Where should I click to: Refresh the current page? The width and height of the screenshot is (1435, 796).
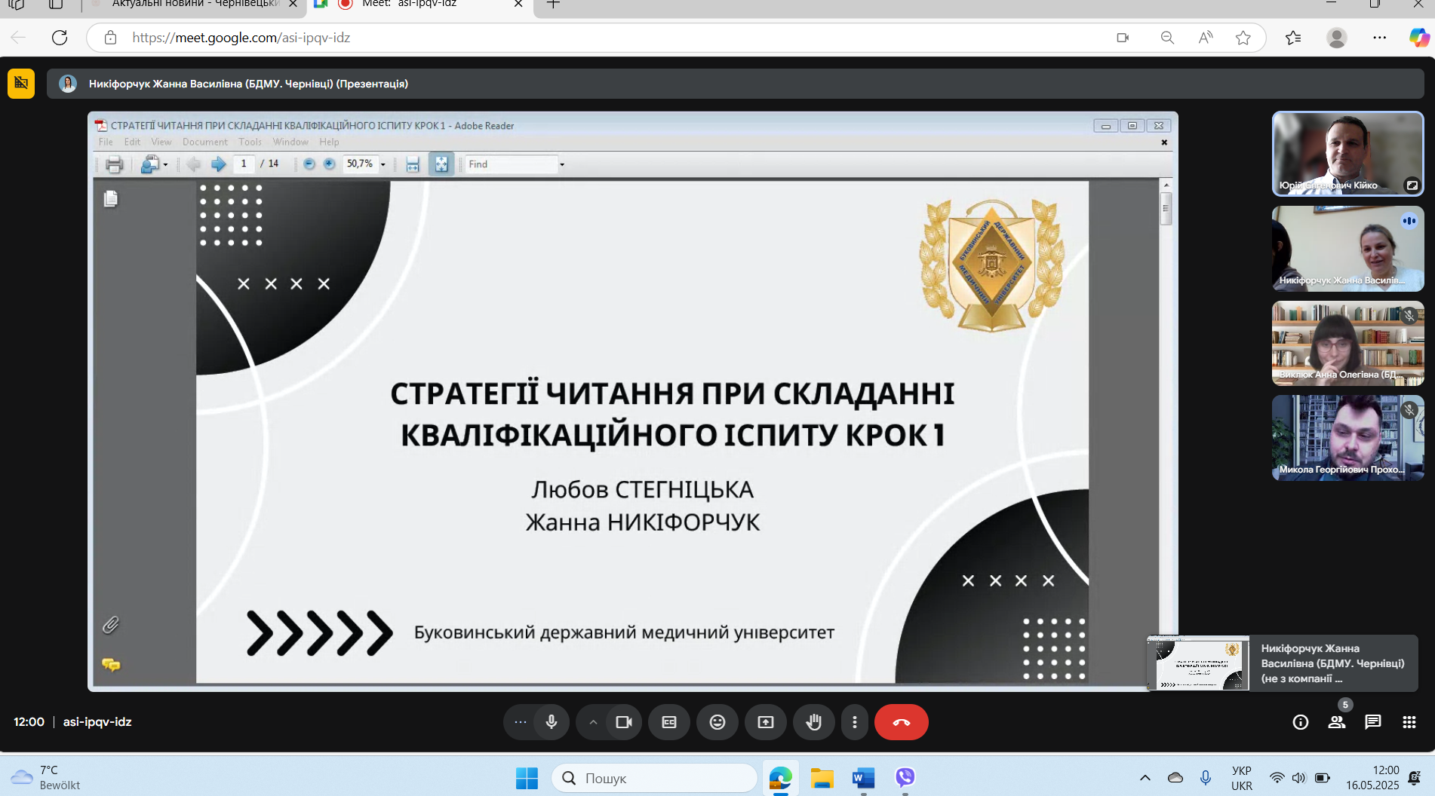point(60,38)
